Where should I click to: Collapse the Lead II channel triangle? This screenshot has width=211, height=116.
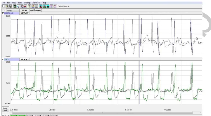3,59
